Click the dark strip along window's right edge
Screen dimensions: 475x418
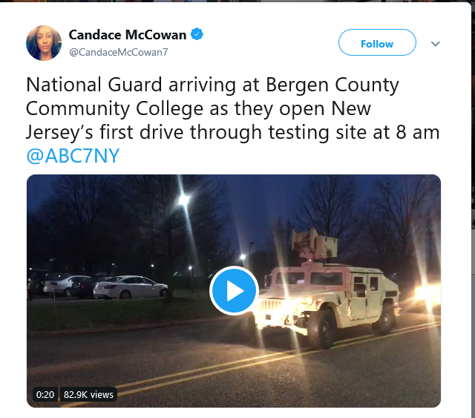(473, 209)
